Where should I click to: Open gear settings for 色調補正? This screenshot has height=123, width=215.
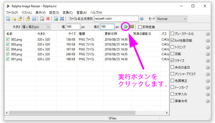point(208,81)
